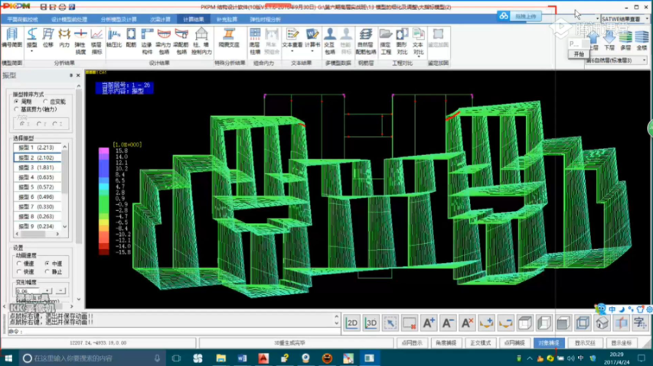Switch to the 补充验算 tab

click(227, 20)
